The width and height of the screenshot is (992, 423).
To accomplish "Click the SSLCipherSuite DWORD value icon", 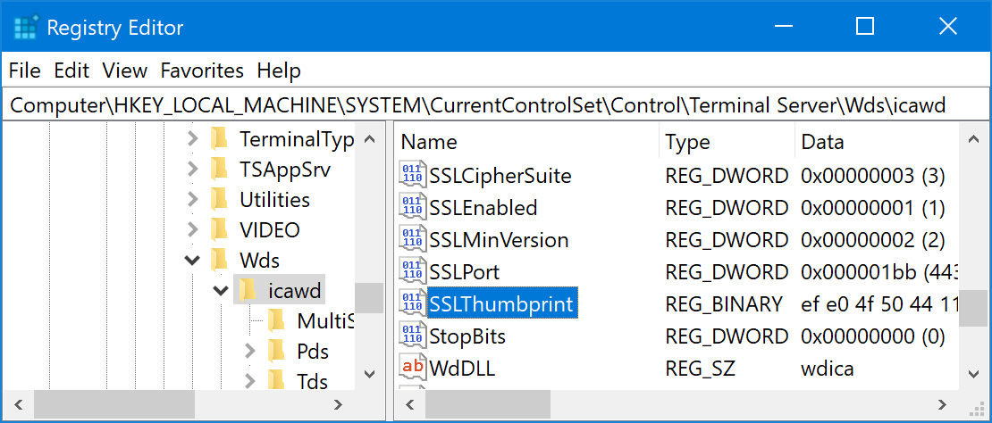I will coord(412,176).
